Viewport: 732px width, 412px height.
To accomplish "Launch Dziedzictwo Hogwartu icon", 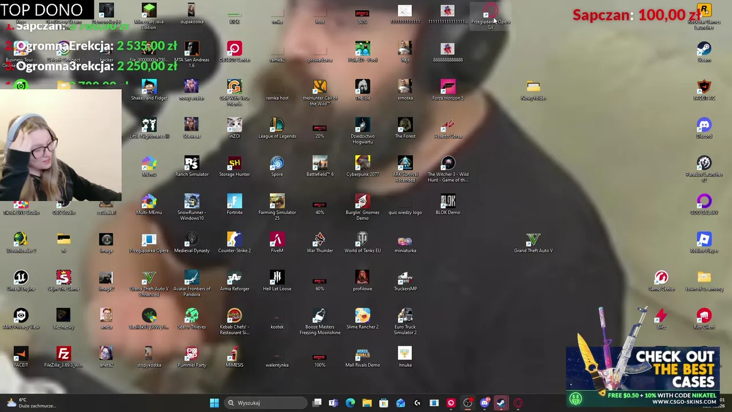I will coord(363,131).
